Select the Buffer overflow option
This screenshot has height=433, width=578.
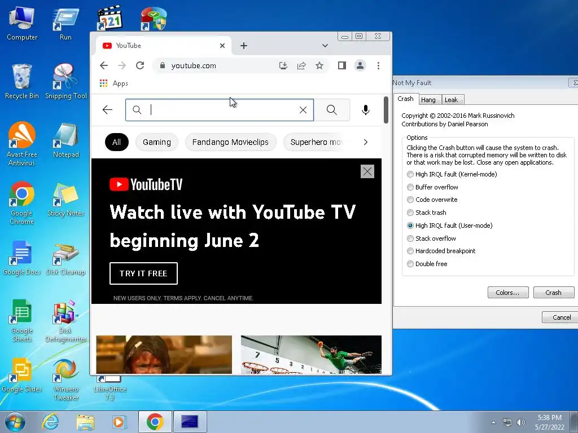[432, 187]
